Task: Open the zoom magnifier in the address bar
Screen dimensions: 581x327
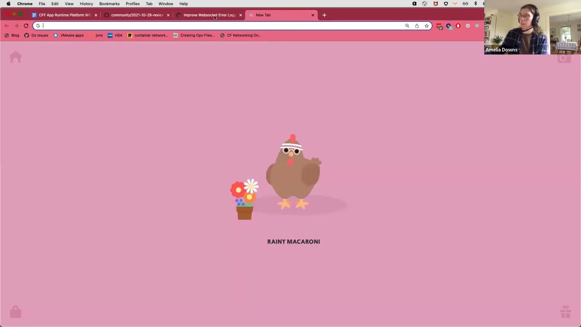Action: (407, 26)
